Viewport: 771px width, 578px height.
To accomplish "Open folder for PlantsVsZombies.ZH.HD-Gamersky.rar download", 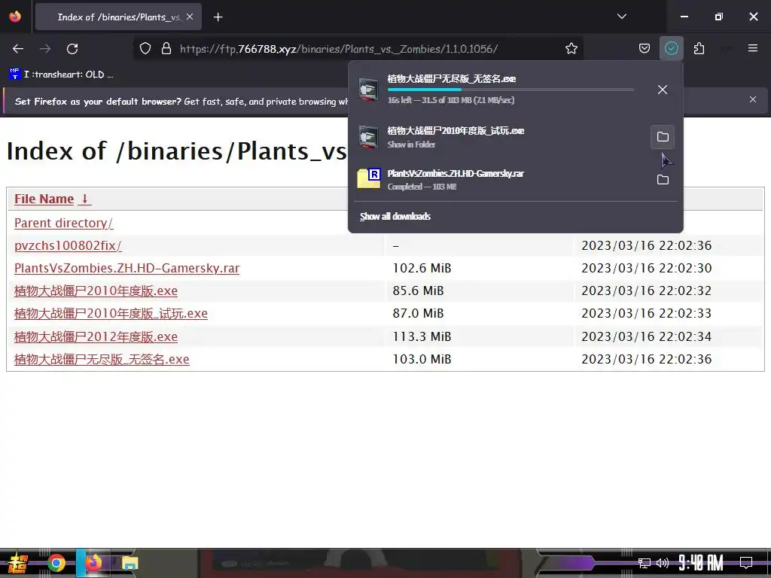I will click(x=663, y=179).
